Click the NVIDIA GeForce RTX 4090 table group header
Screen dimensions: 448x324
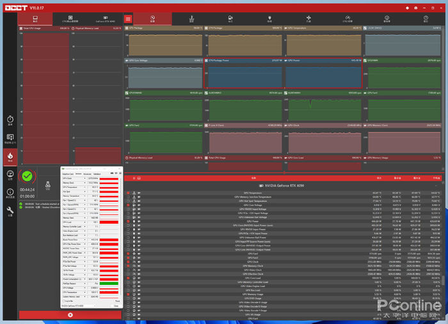tap(283, 186)
